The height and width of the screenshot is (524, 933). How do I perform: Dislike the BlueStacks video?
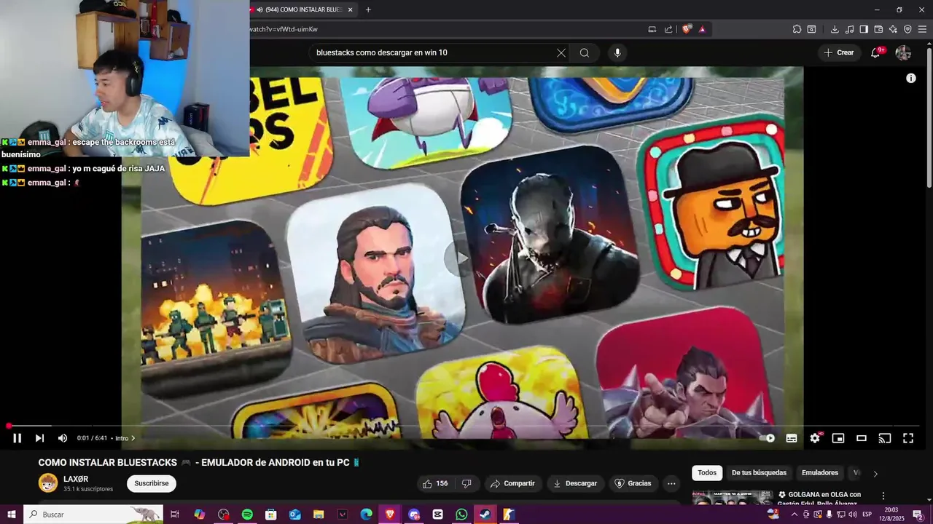466,483
